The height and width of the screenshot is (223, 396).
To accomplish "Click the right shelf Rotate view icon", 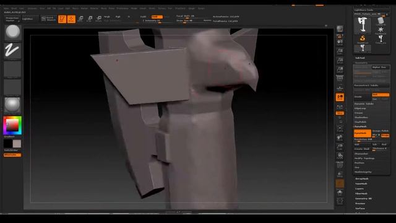I will click(x=340, y=156).
